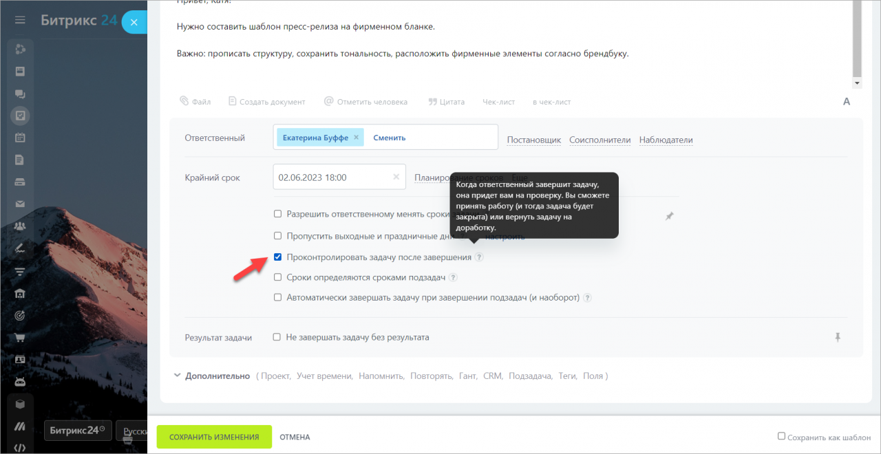The width and height of the screenshot is (881, 454).
Task: Open the Поля additional option
Action: [593, 376]
